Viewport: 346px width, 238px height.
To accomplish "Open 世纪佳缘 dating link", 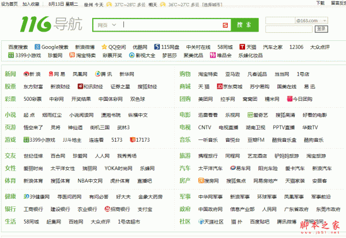I will (33, 156).
